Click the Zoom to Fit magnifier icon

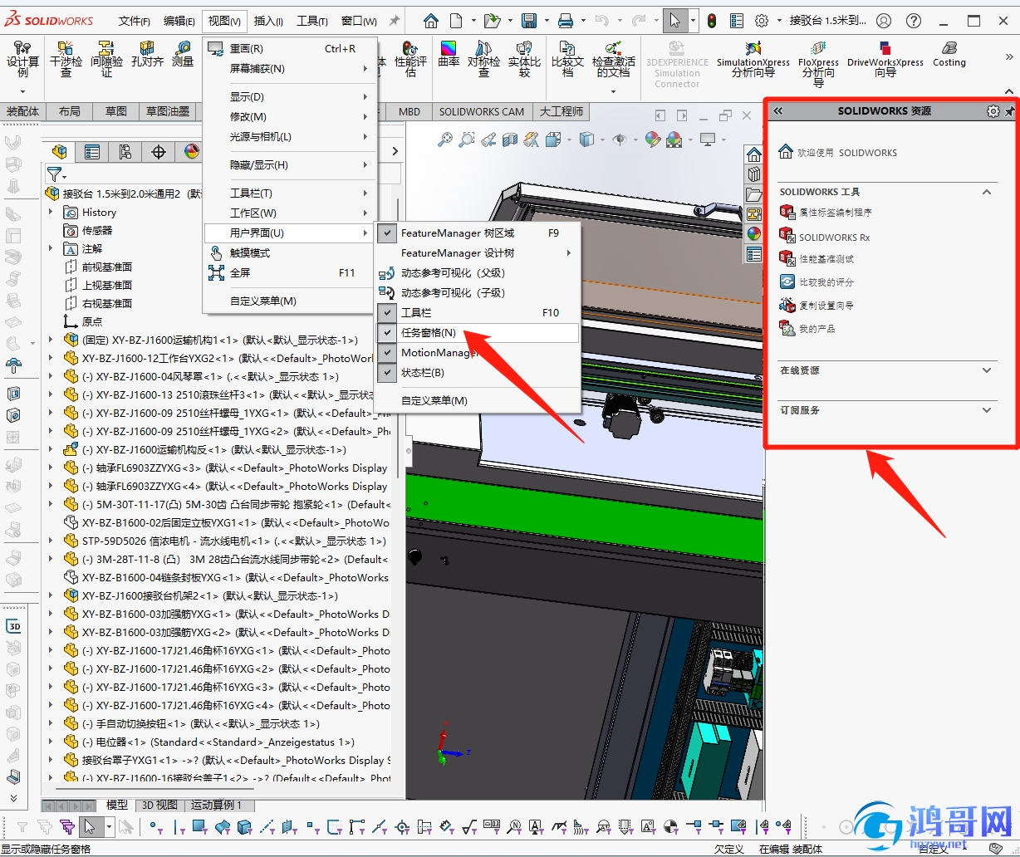tap(445, 140)
